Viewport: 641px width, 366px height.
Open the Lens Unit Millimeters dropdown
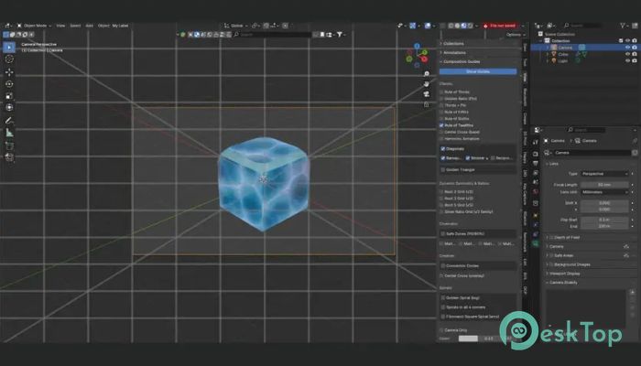[x=604, y=192]
